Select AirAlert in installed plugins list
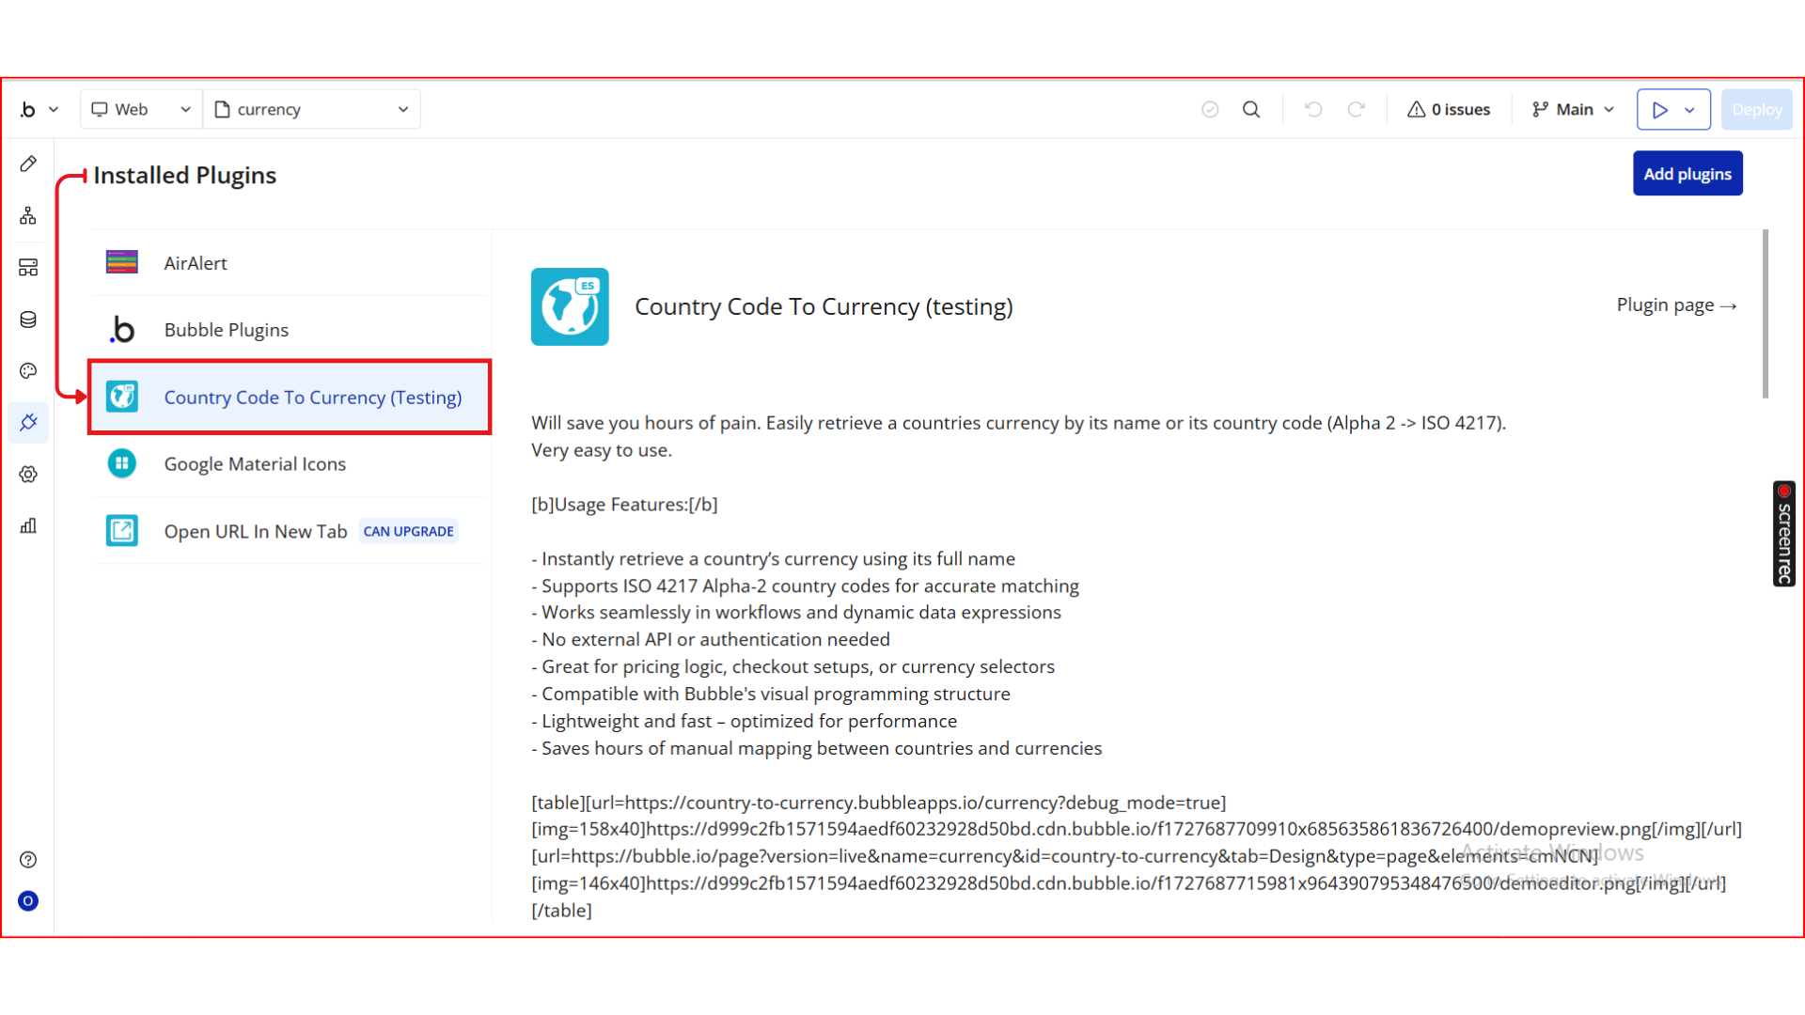 point(196,263)
